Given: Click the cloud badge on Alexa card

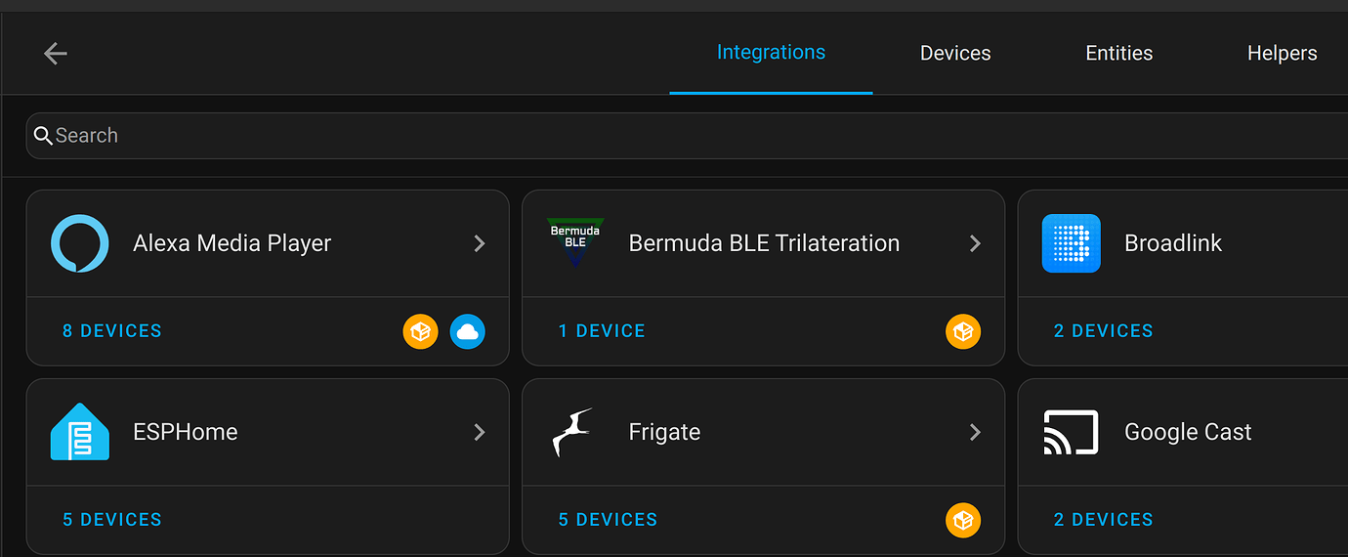Looking at the screenshot, I should [x=468, y=332].
